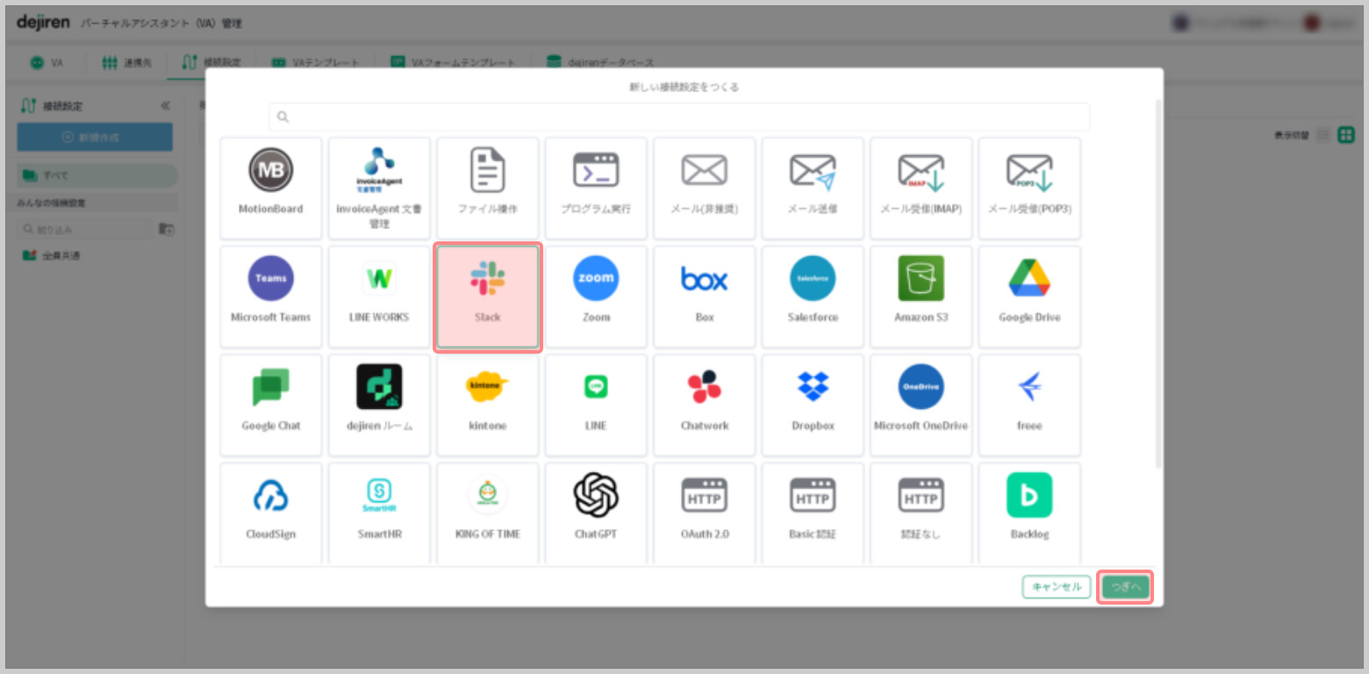The height and width of the screenshot is (674, 1369).
Task: Open the VAテンプレート tab
Action: [315, 63]
